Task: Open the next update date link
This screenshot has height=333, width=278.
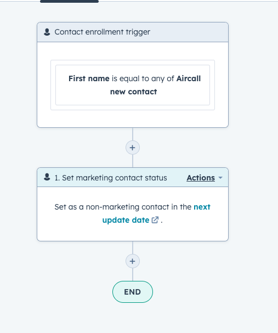Action: [156, 213]
